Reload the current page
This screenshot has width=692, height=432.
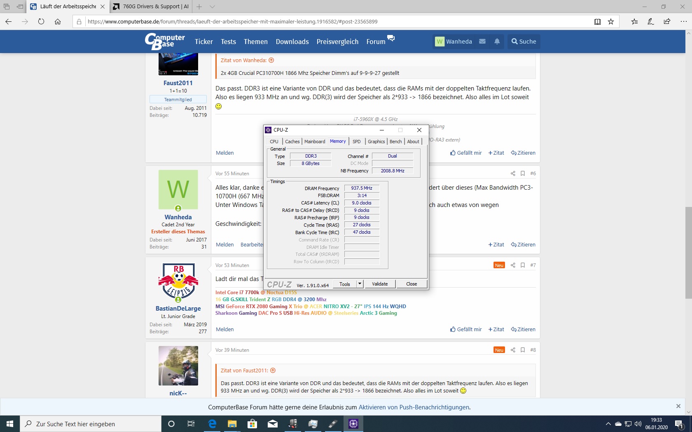pyautogui.click(x=41, y=21)
